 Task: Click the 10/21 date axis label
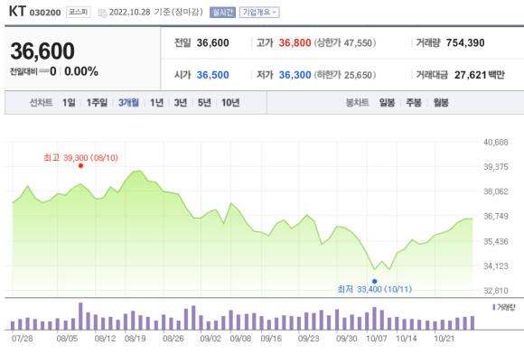point(444,339)
